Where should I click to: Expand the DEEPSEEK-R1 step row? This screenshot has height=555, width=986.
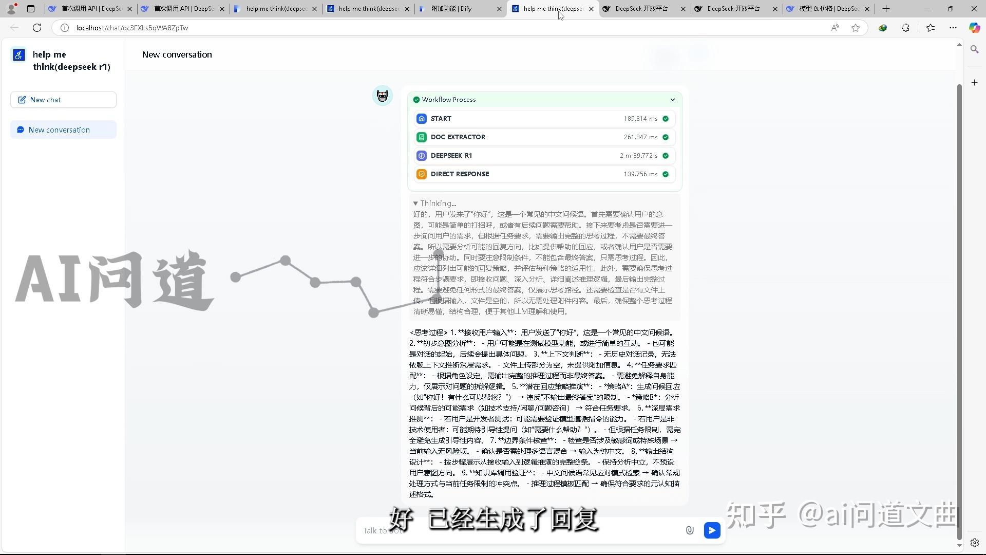click(x=544, y=156)
